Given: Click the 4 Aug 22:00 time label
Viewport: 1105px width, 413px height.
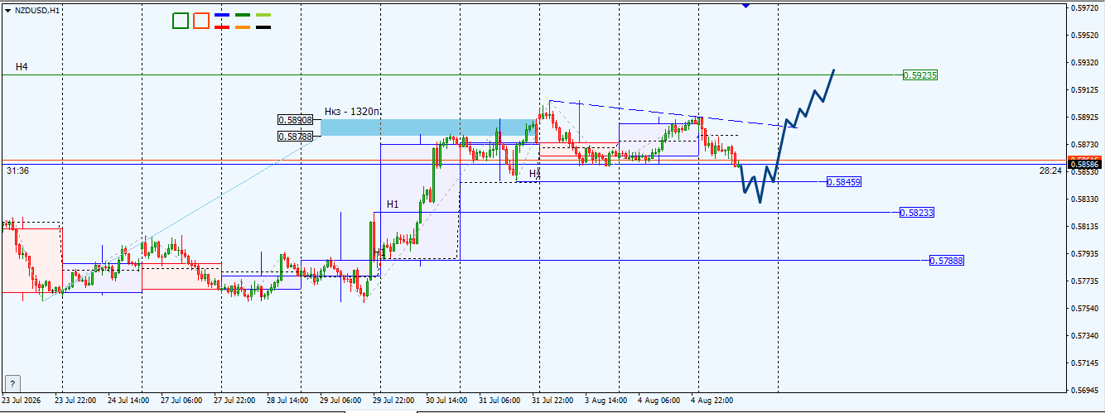Looking at the screenshot, I should 712,400.
